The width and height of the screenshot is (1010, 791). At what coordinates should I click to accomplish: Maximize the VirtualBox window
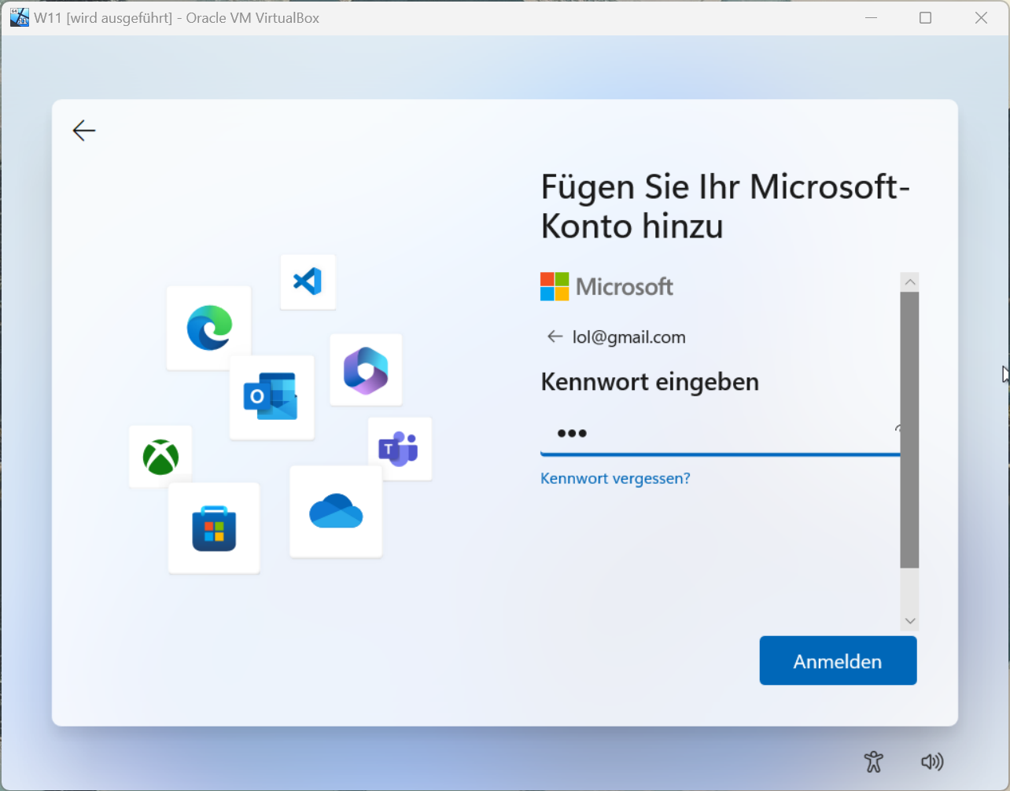(x=926, y=17)
